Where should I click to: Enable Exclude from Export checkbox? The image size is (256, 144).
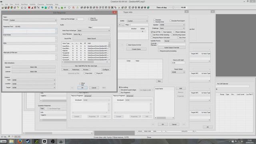(x=170, y=21)
